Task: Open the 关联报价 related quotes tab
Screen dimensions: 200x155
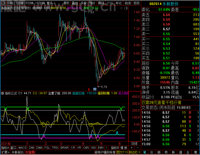Action: [17, 152]
